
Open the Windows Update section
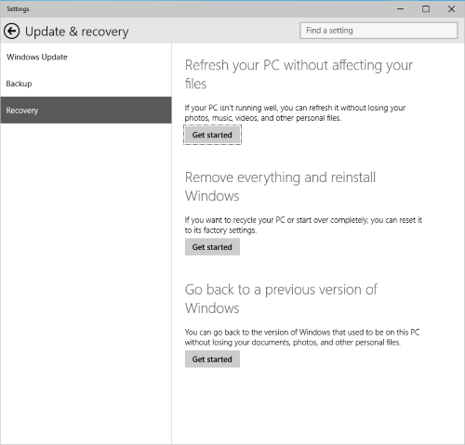[x=86, y=57]
